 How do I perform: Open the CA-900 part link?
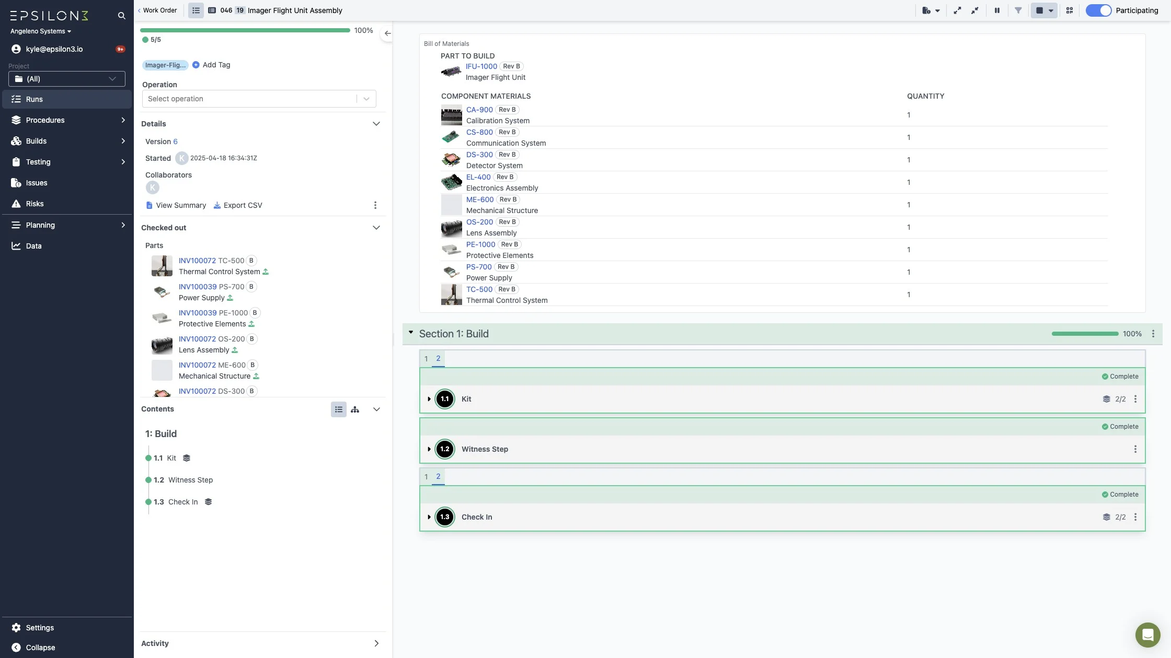point(479,110)
